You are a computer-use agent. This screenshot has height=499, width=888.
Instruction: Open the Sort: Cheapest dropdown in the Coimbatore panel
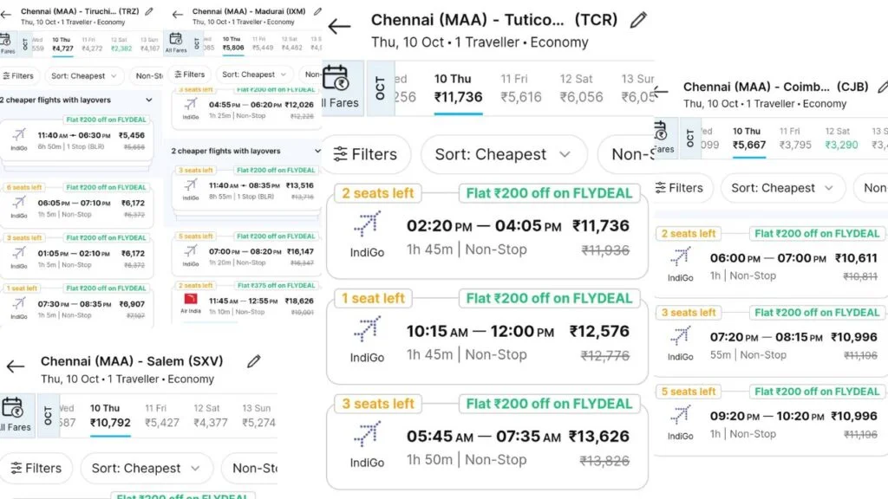(782, 188)
